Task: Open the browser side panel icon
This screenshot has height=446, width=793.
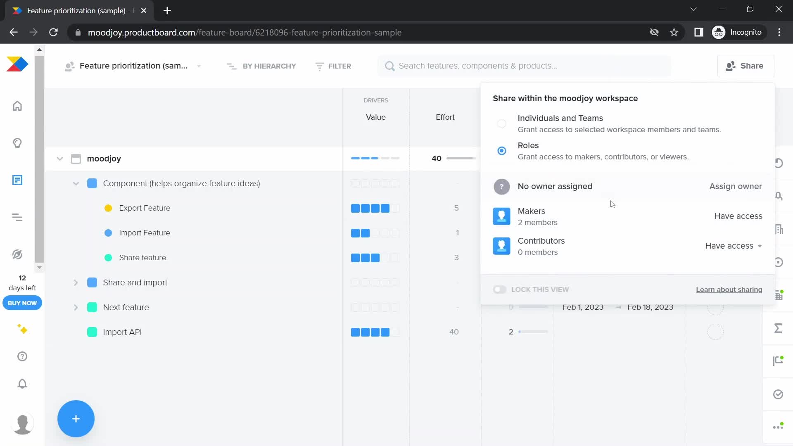Action: pos(698,32)
